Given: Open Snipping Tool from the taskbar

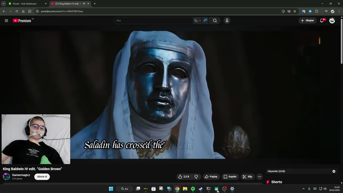Looking at the screenshot, I should coord(161,189).
